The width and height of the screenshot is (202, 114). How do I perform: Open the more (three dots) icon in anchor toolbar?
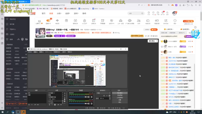pyautogui.click(x=175, y=21)
